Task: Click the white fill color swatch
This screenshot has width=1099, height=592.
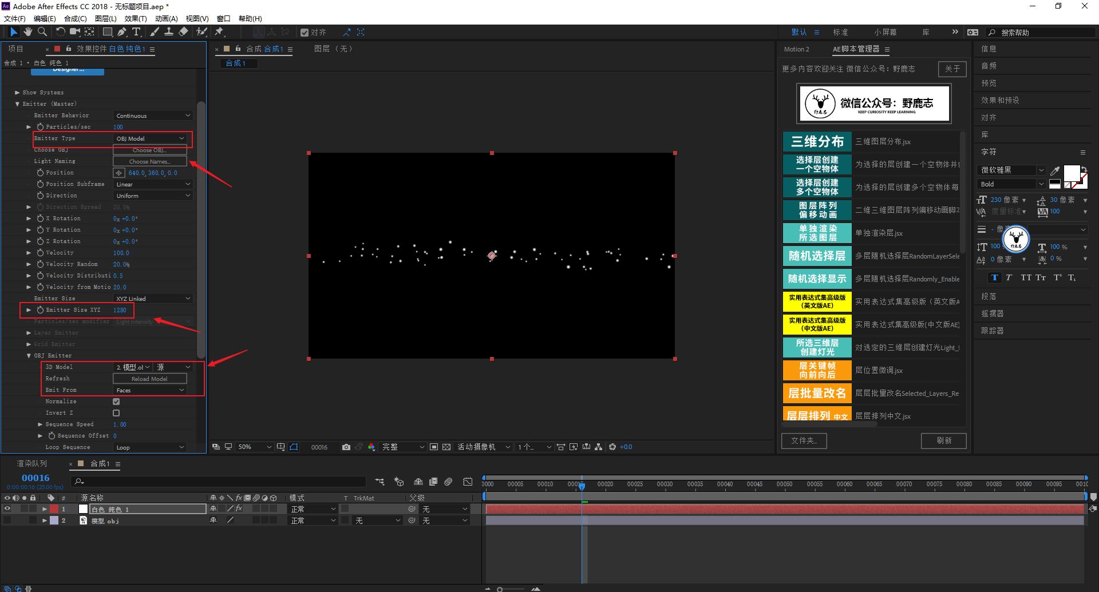Action: click(x=1071, y=172)
